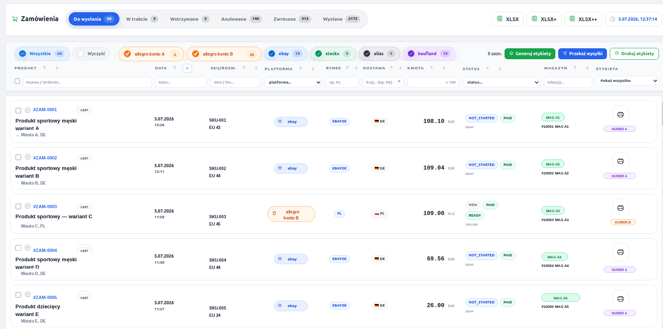663x329 pixels.
Task: Click sort ascending arrow next to KWOTA
Action: pyautogui.click(x=432, y=68)
